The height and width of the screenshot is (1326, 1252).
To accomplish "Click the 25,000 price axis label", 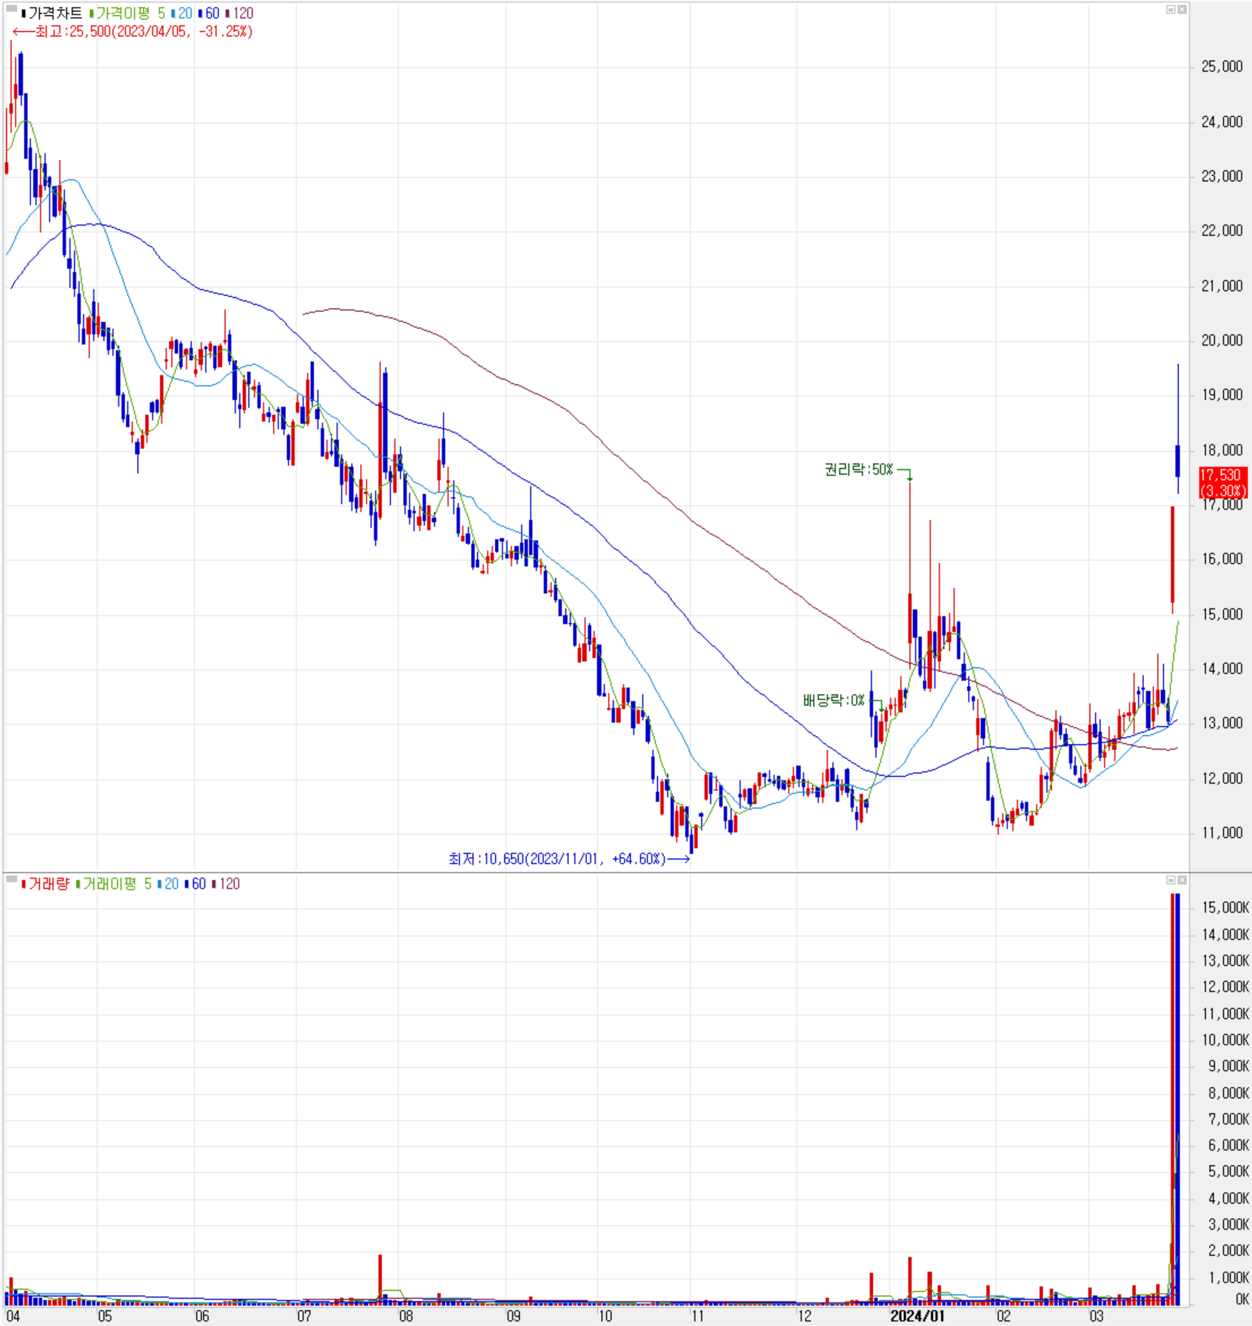I will pos(1222,66).
